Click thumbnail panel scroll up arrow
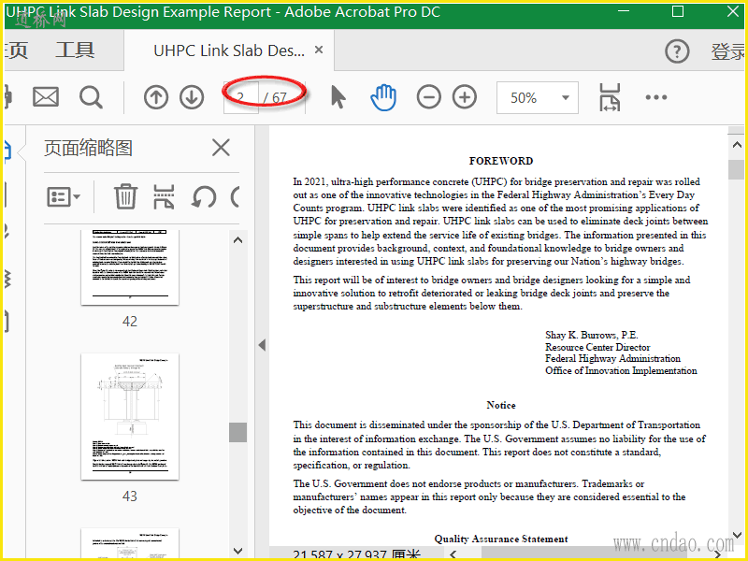748x561 pixels. [238, 240]
